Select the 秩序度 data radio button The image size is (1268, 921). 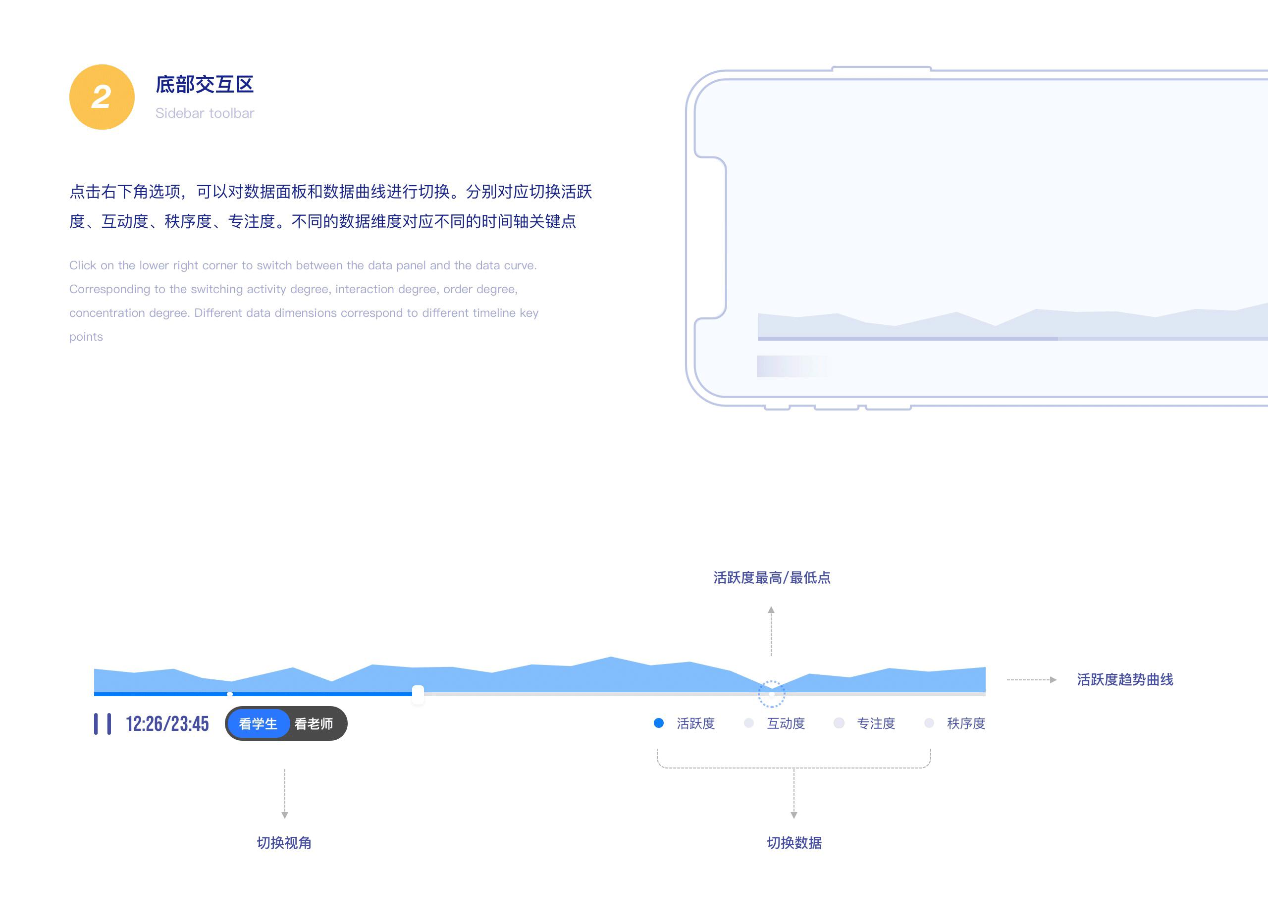(929, 723)
